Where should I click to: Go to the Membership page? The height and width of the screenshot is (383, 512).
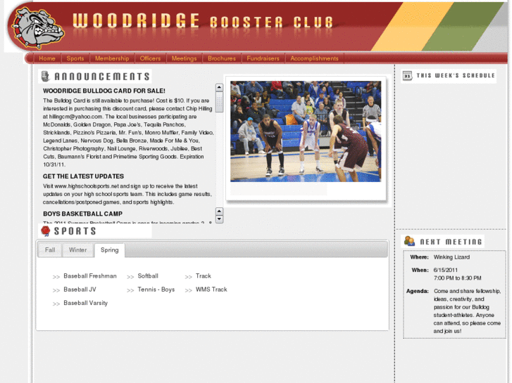(x=112, y=58)
